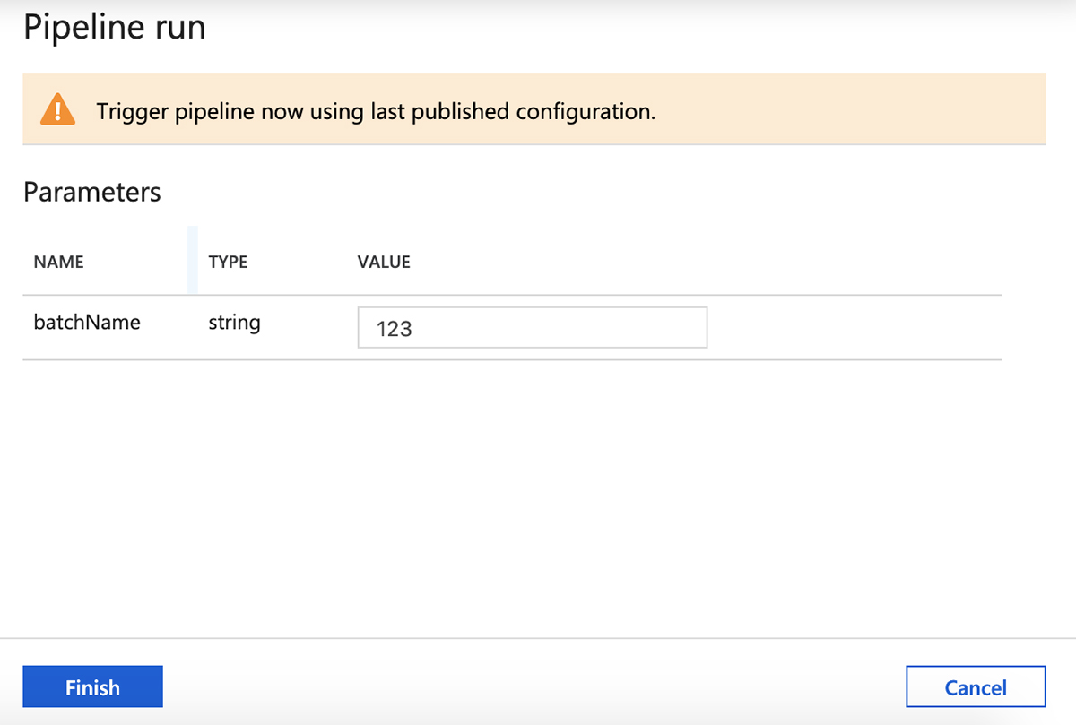Image resolution: width=1076 pixels, height=725 pixels.
Task: Click the 123 text in the value box
Action: point(395,329)
